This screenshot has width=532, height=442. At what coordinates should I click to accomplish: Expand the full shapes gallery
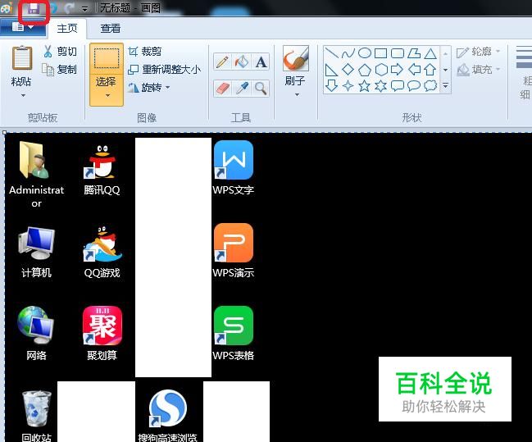click(x=445, y=85)
